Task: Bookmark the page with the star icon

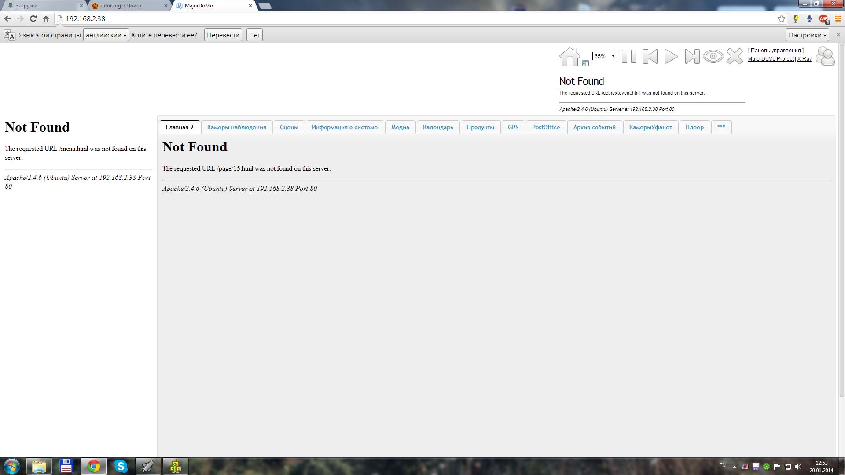Action: coord(781,18)
